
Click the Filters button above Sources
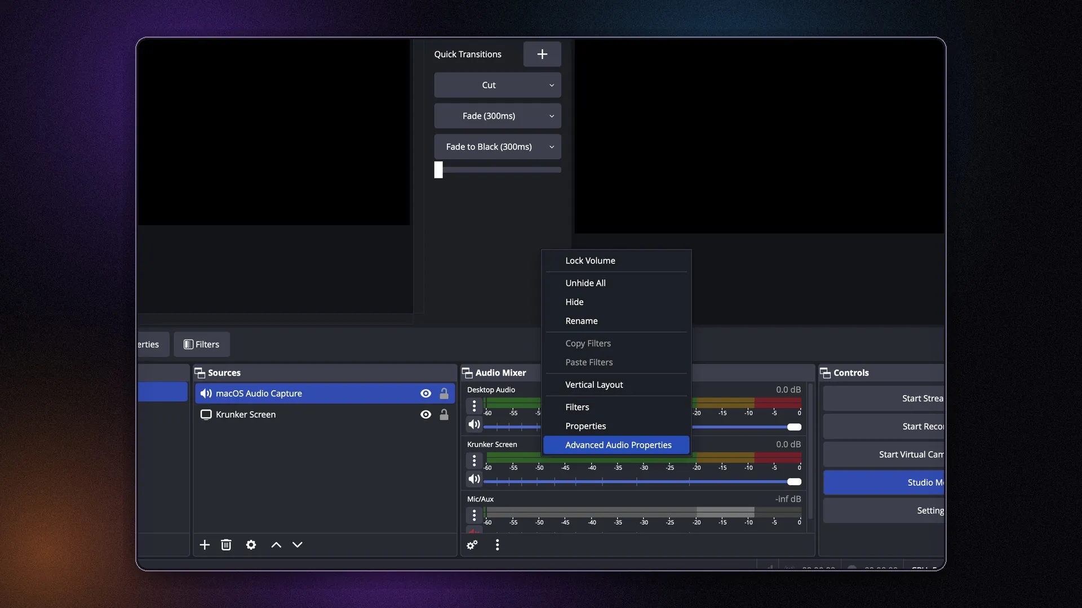(202, 345)
